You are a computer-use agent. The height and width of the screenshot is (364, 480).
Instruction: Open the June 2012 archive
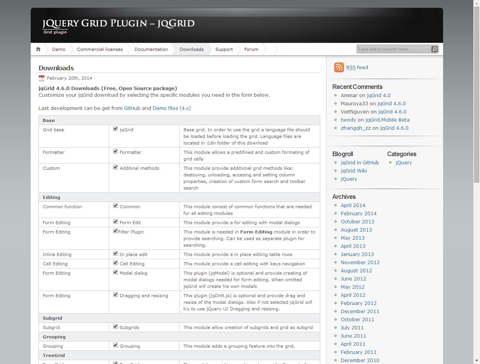[x=353, y=279]
